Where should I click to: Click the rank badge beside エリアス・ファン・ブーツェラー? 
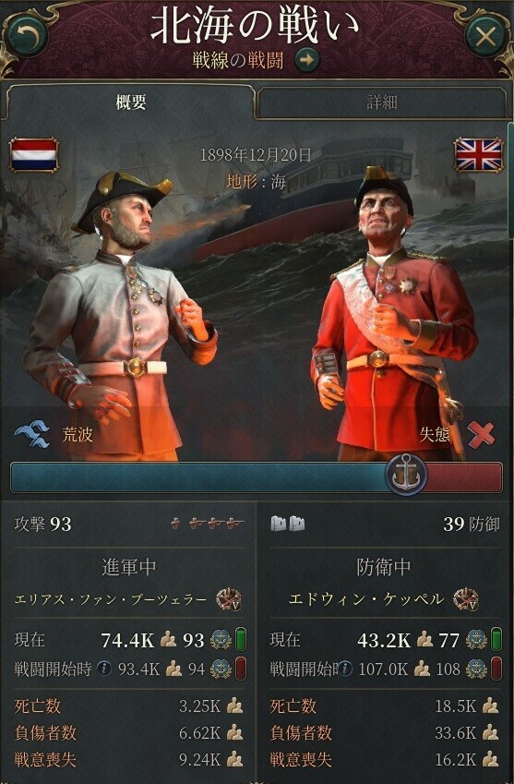click(229, 599)
